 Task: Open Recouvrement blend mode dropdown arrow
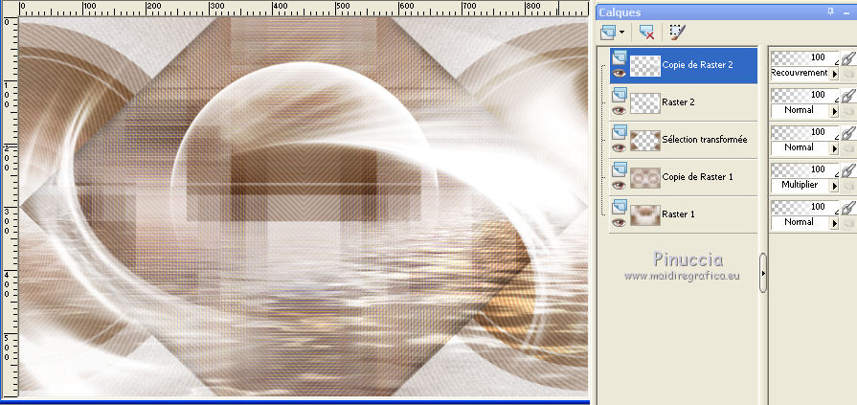tap(835, 75)
